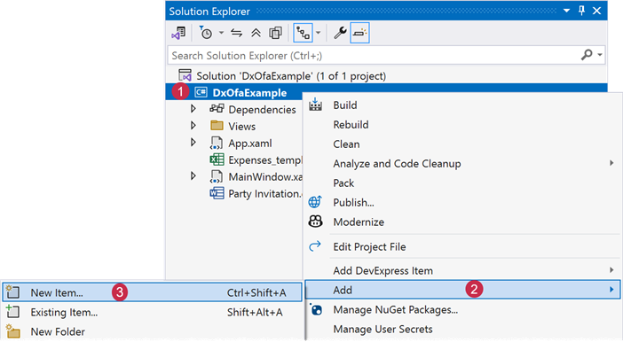Screen dimensions: 623x342
Task: Click the search magnifier icon
Action: (587, 55)
